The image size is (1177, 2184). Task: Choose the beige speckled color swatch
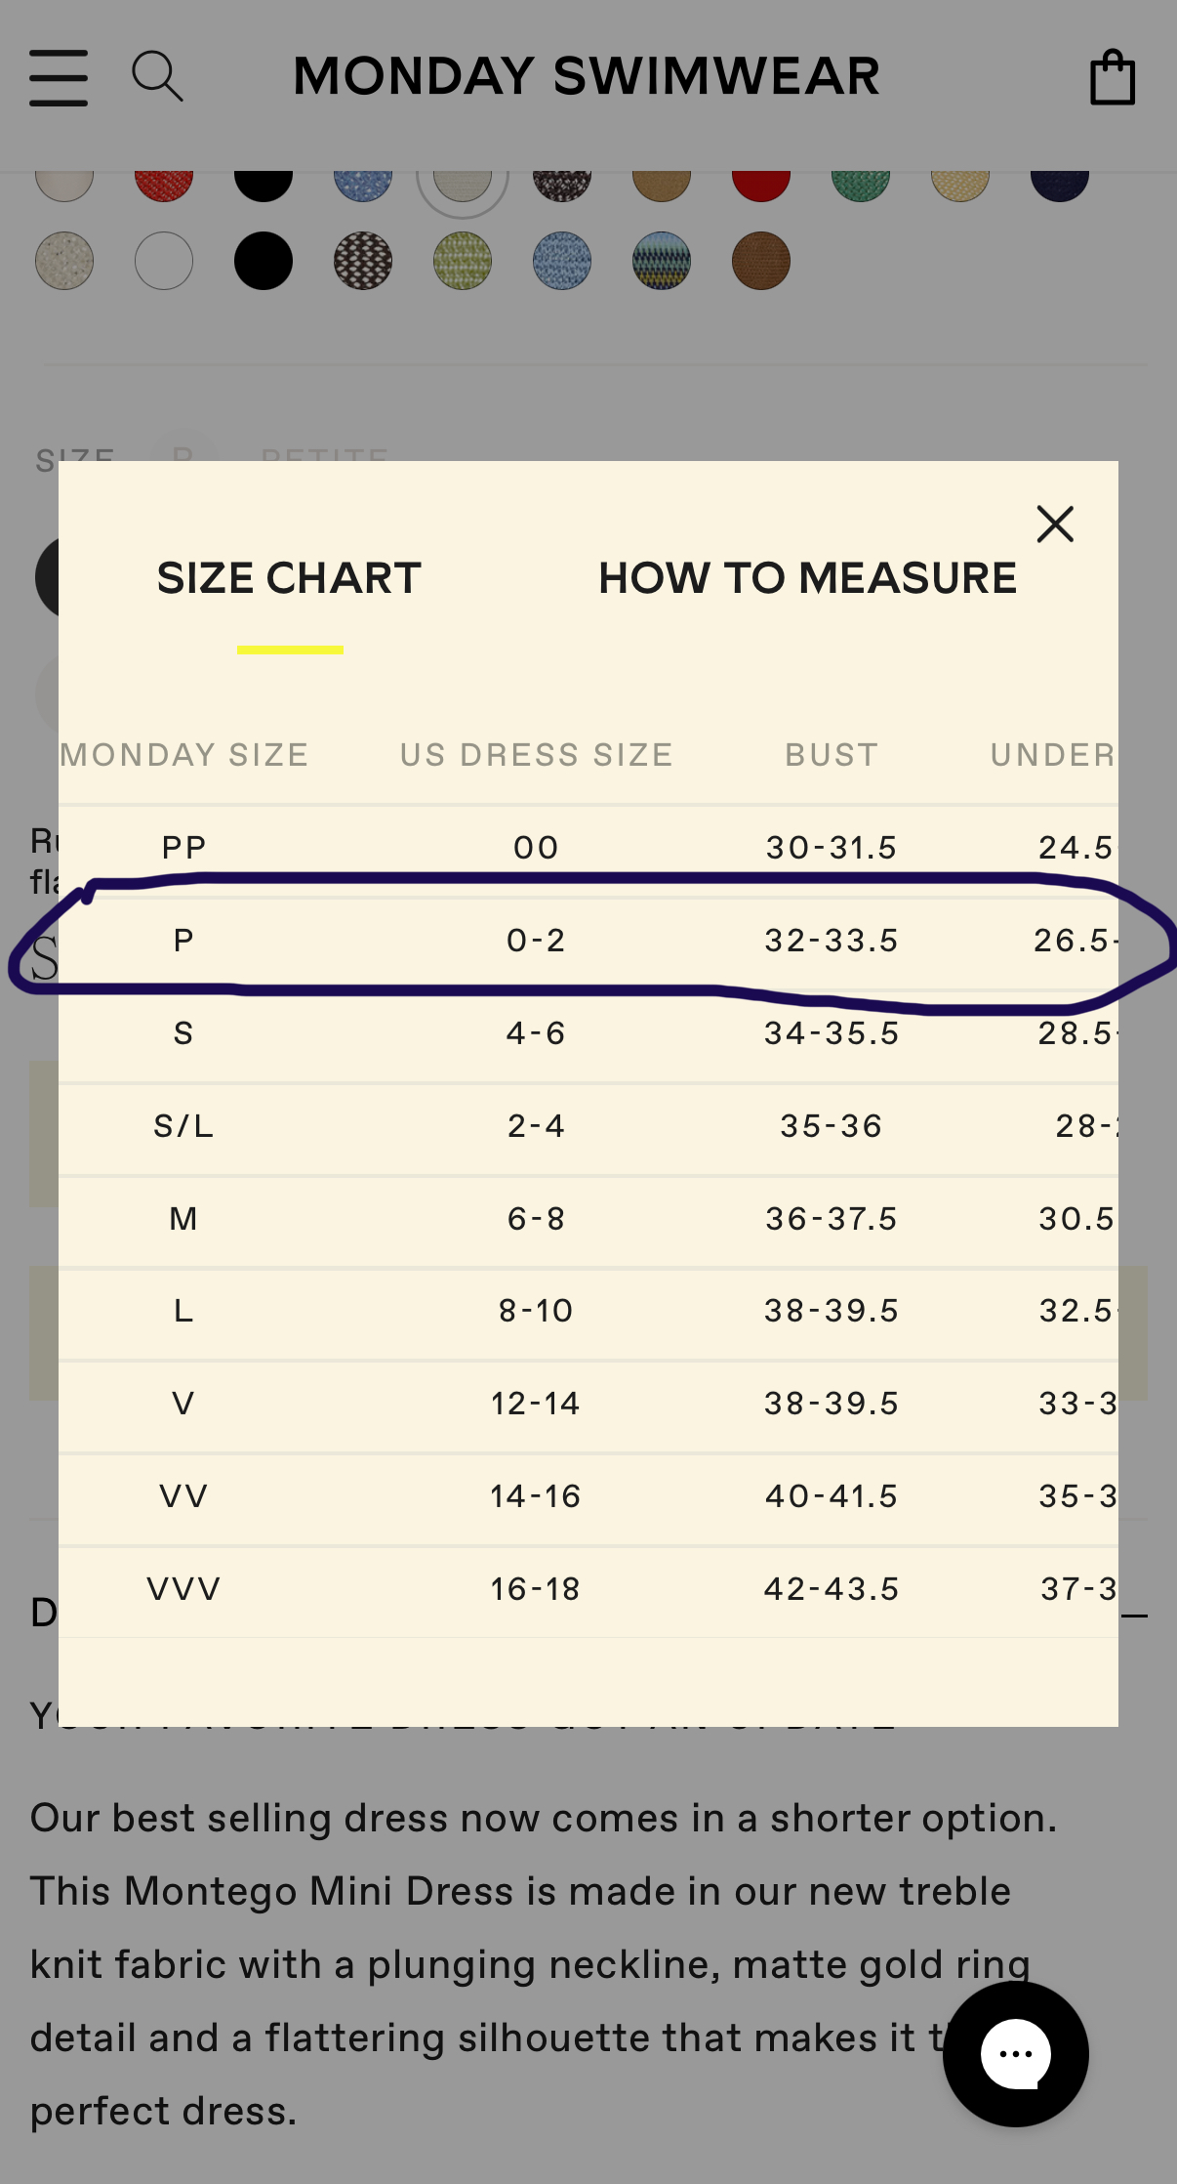pyautogui.click(x=64, y=261)
